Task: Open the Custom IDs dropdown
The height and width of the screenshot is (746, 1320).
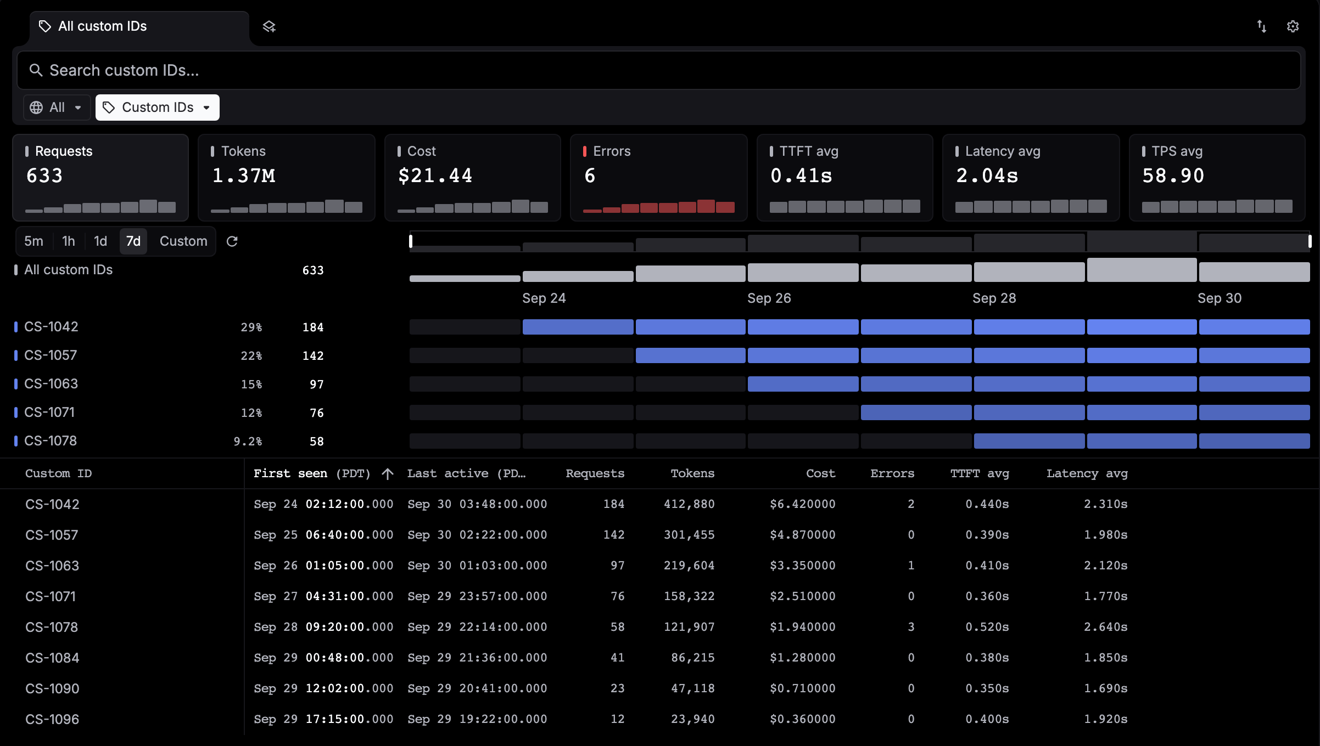Action: pyautogui.click(x=158, y=108)
